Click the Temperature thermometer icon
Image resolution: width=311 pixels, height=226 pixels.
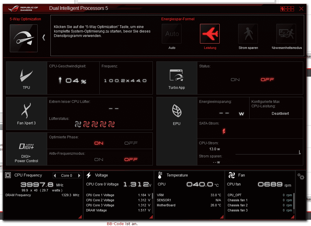(160, 175)
